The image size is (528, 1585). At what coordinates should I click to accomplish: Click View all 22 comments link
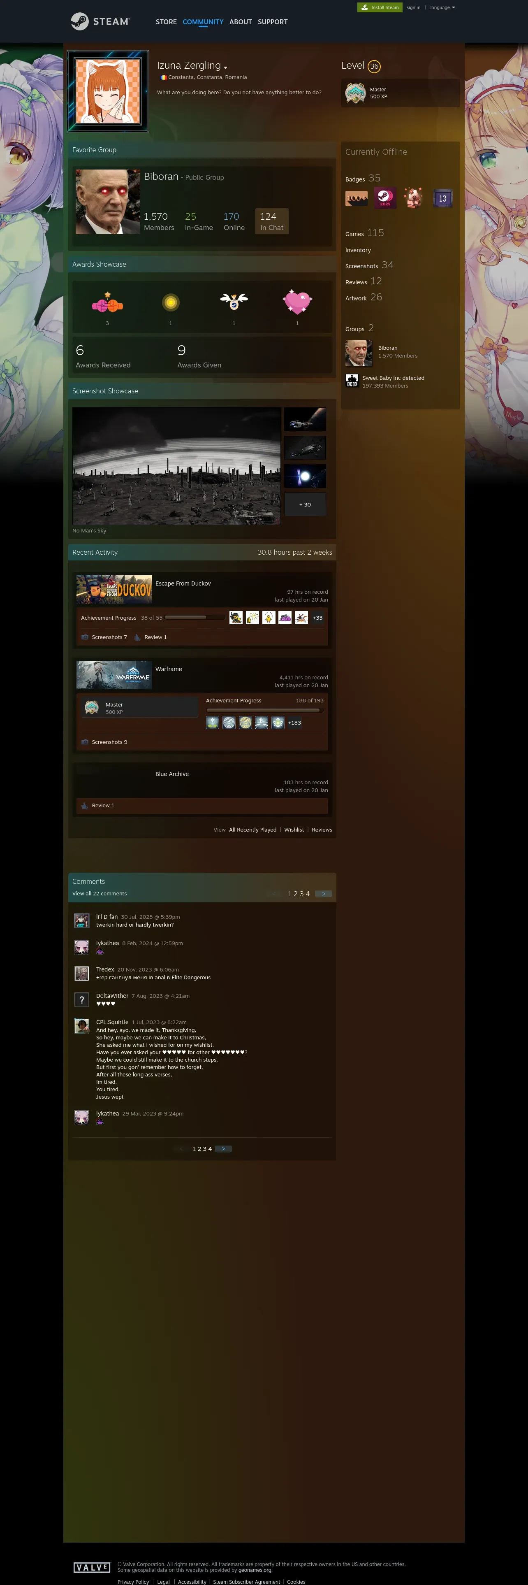(100, 894)
